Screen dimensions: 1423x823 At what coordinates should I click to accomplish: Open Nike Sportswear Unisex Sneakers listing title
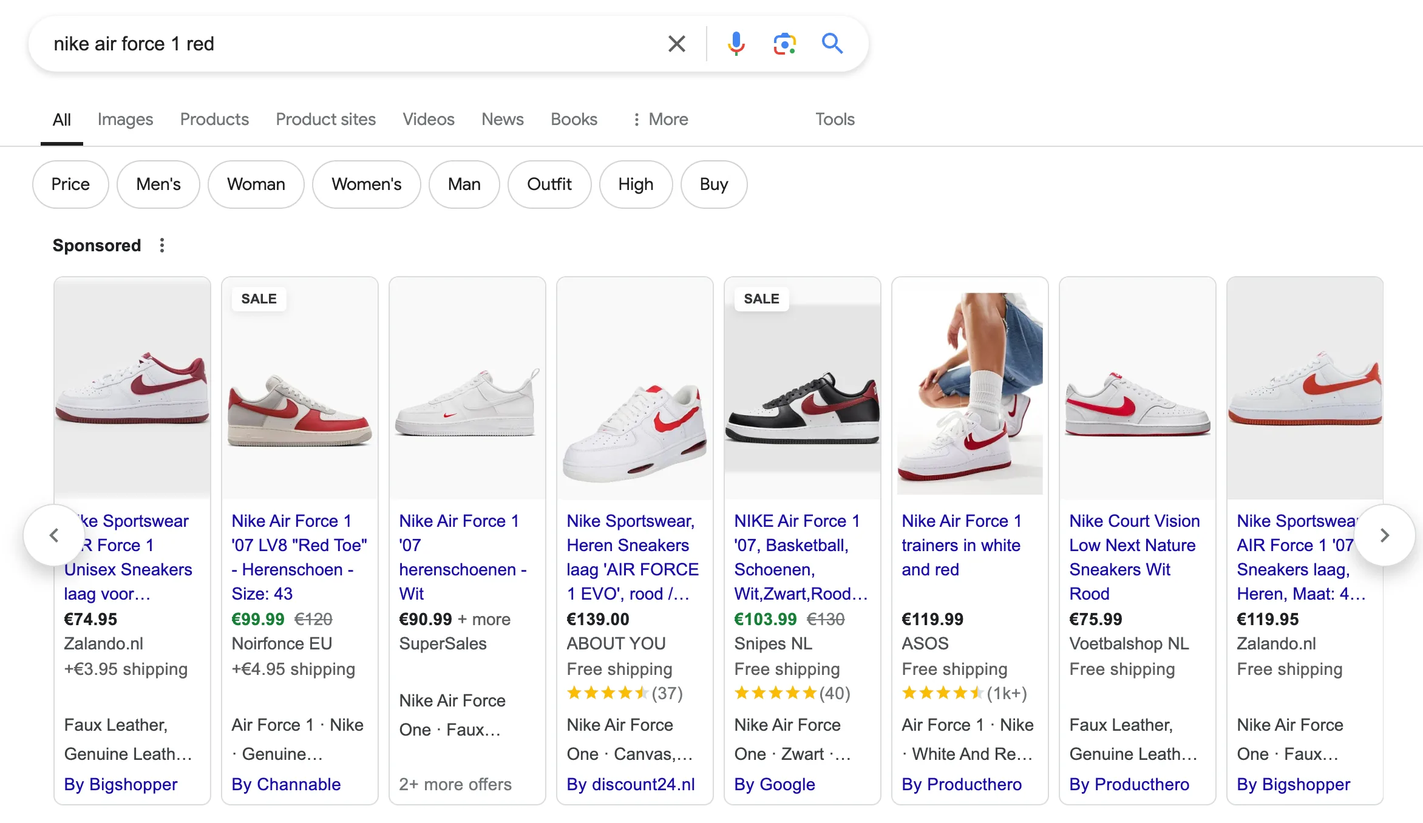[129, 557]
